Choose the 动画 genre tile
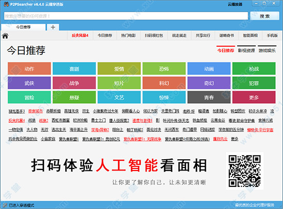 [209, 68]
